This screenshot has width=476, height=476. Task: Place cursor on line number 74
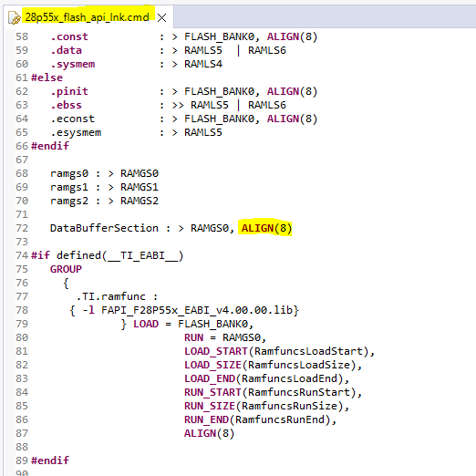22,255
